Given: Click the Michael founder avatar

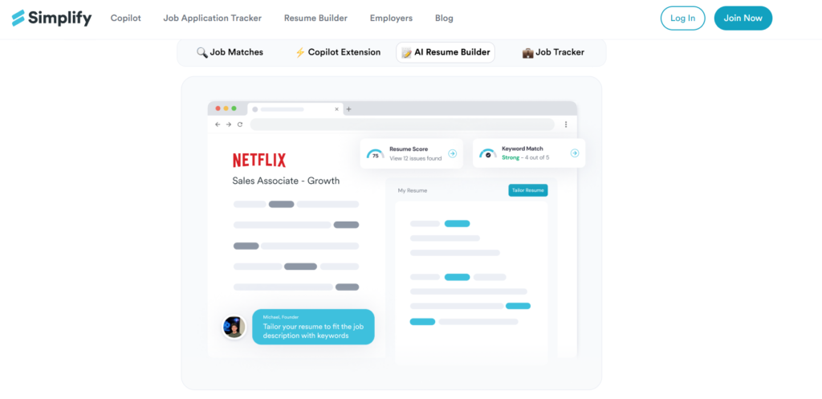Looking at the screenshot, I should [234, 328].
